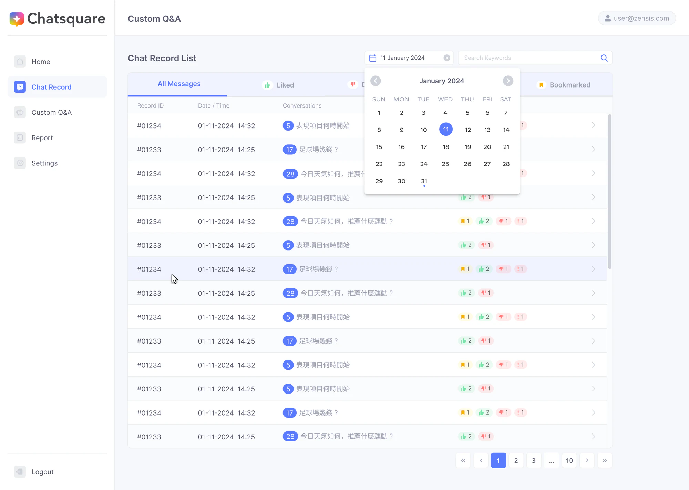Jump to last page double-arrow
689x490 pixels.
pyautogui.click(x=605, y=460)
